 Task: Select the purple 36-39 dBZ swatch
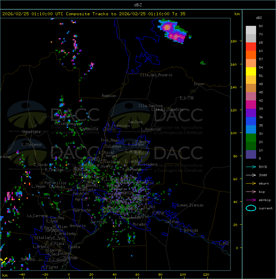pos(251,113)
